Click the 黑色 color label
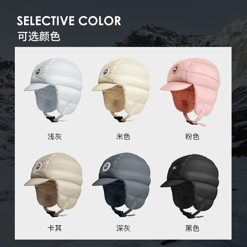Screen dimensions: 247x247 [192, 228]
